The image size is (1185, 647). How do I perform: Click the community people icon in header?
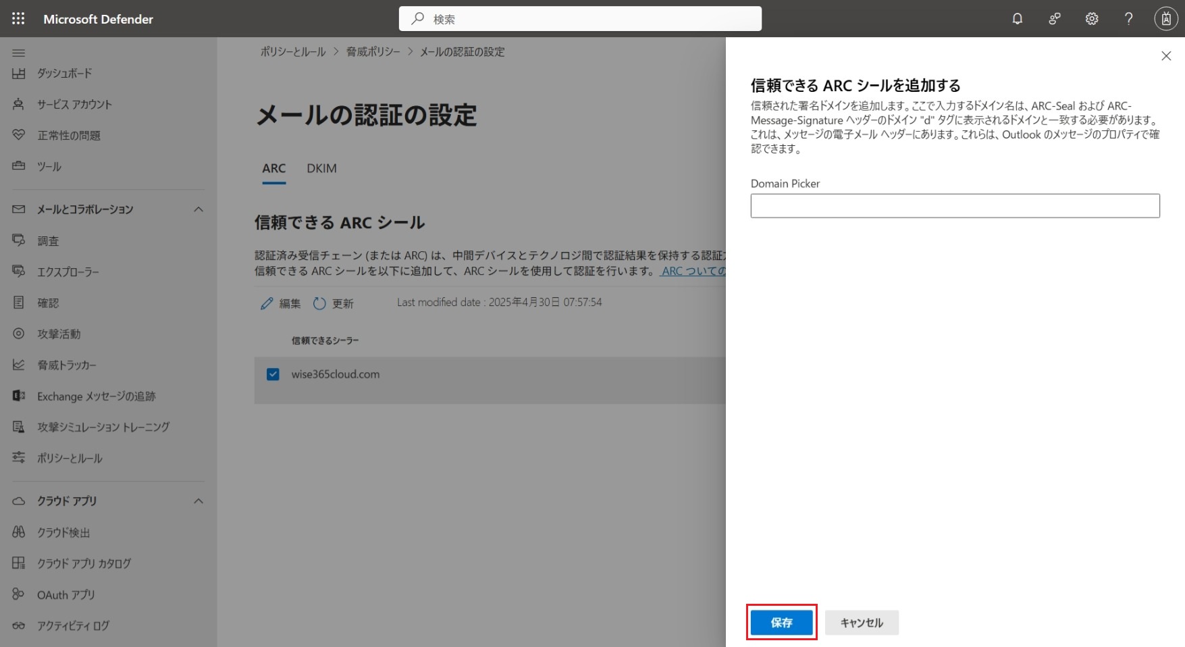pyautogui.click(x=1054, y=19)
